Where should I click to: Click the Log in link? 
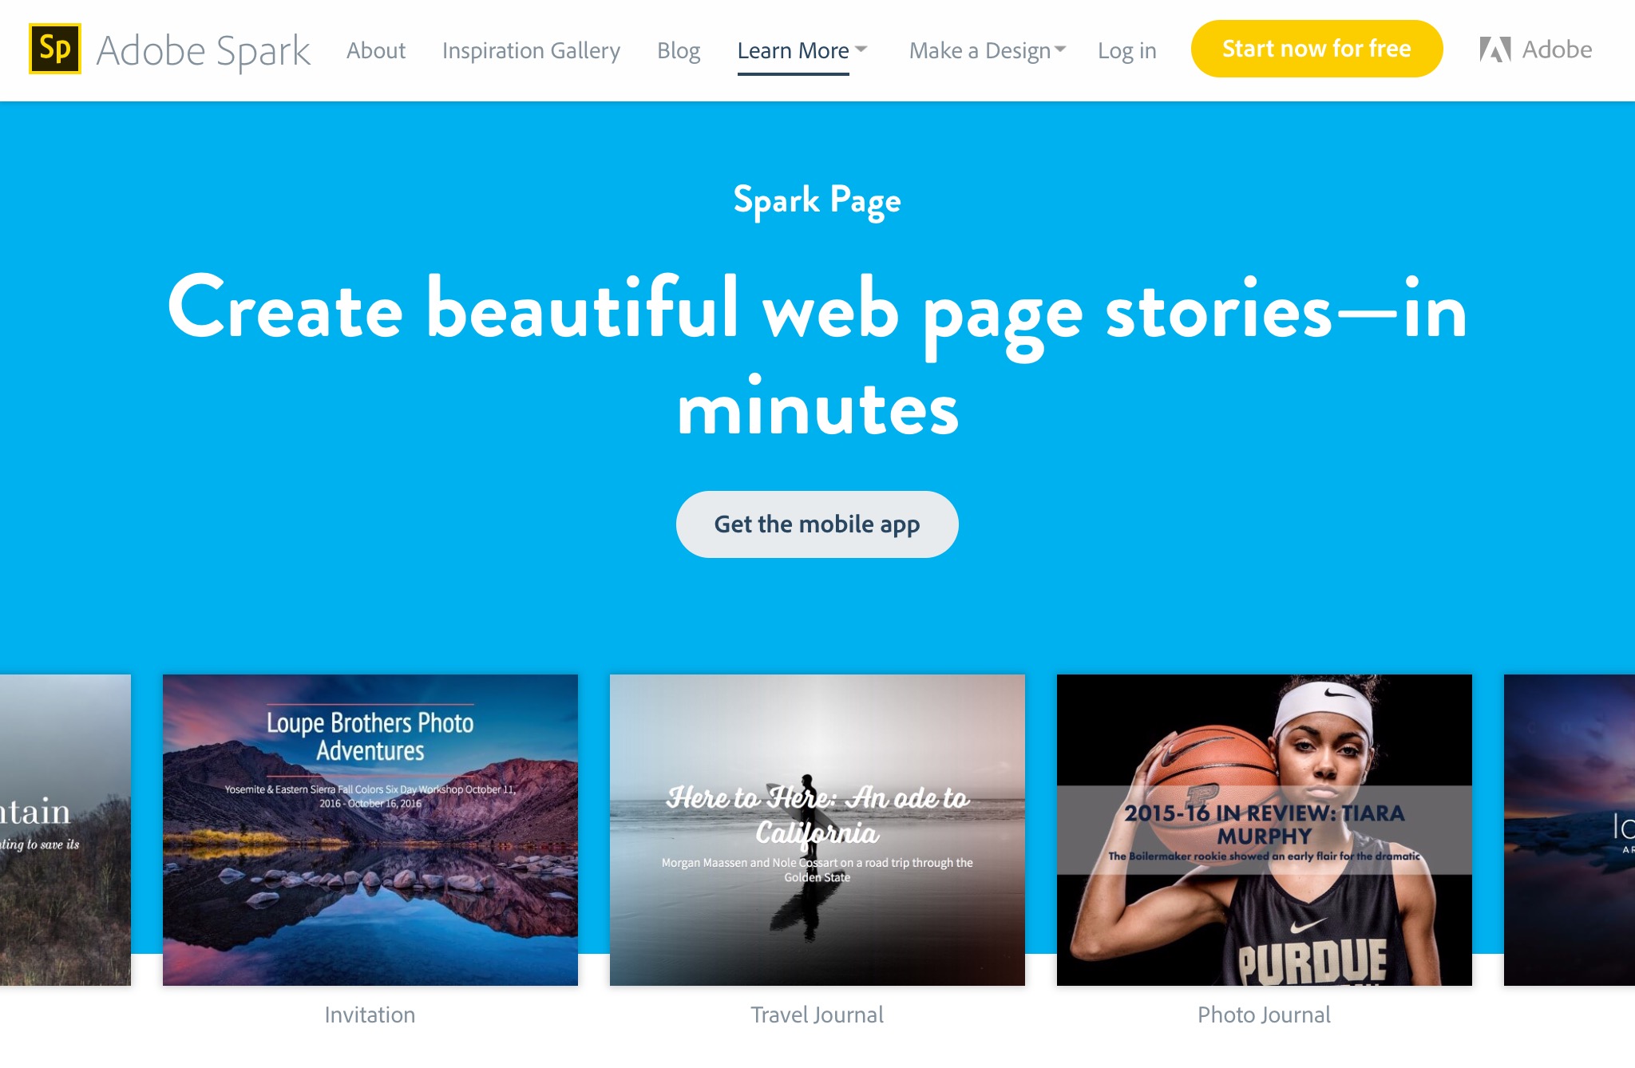click(1126, 51)
